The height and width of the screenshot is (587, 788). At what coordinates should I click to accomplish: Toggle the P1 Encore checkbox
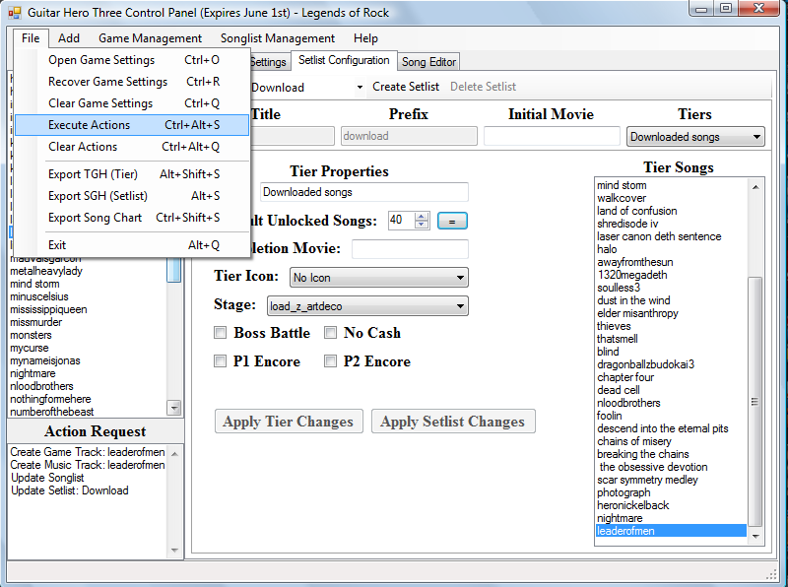(x=220, y=361)
